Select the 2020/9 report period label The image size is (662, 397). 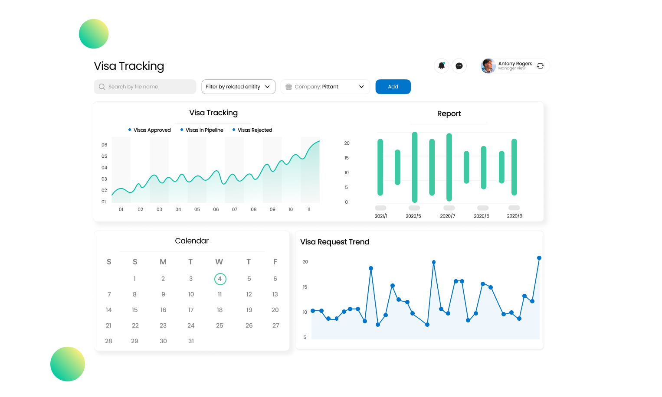[x=515, y=216]
